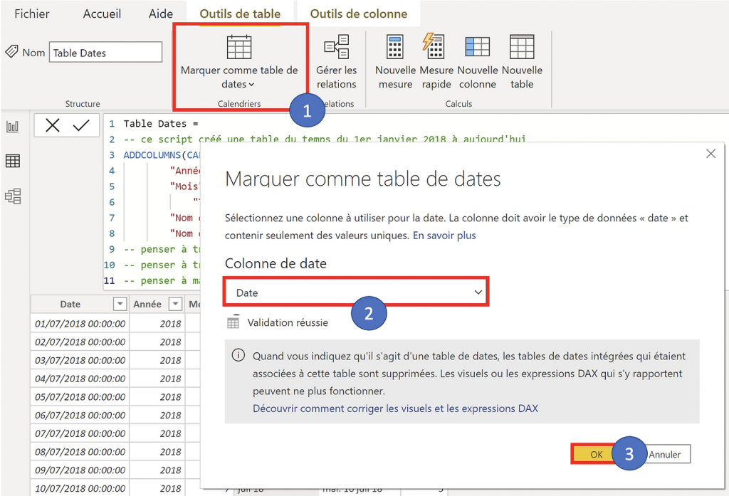Select the Outils de colonne tab
729x496 pixels.
pyautogui.click(x=359, y=14)
